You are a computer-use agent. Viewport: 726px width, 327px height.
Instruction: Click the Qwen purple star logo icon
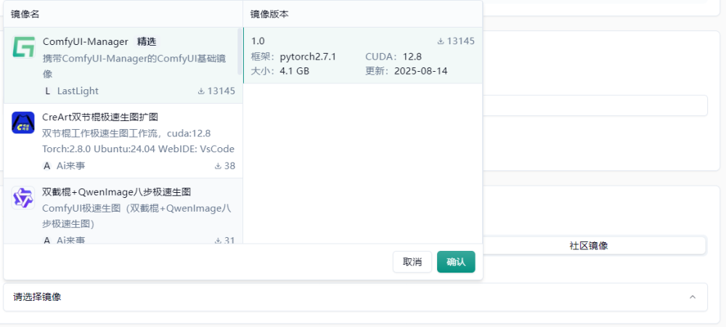pos(23,197)
